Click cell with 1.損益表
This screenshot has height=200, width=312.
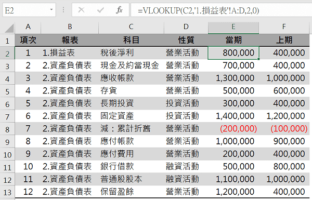click(70, 53)
